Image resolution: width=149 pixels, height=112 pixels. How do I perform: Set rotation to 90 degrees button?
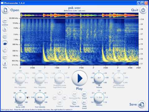65,97
